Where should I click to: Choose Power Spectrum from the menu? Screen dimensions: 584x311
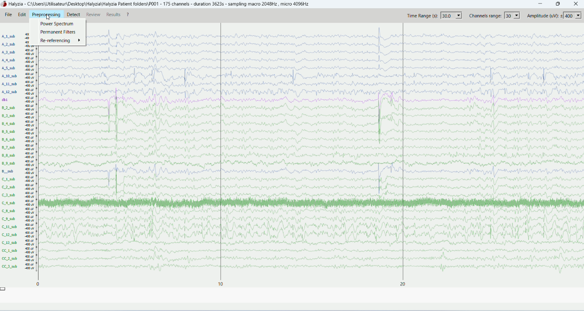58,24
